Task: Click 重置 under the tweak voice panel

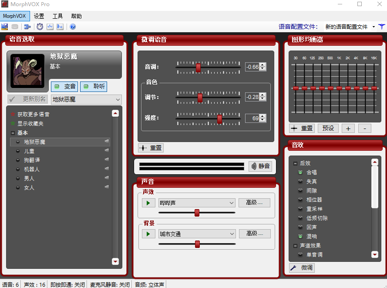Action: click(151, 148)
